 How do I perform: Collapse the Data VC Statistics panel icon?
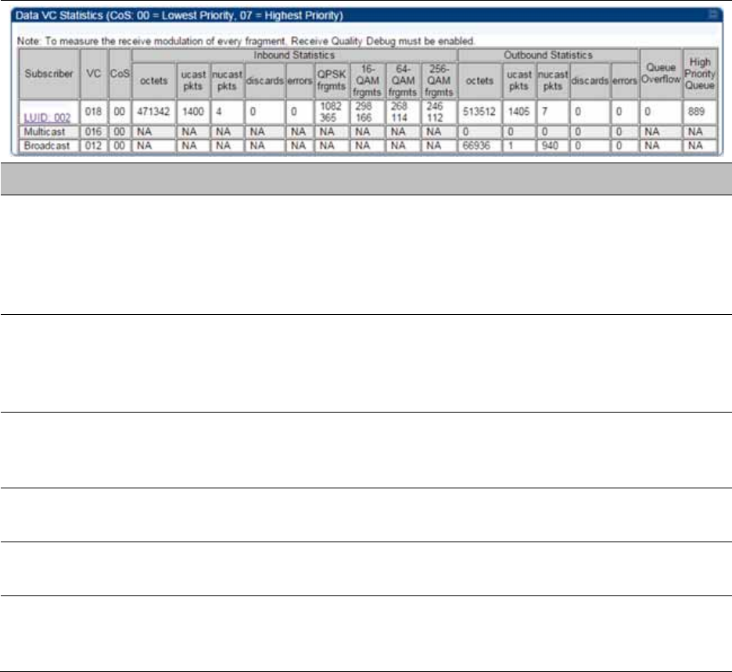[713, 14]
